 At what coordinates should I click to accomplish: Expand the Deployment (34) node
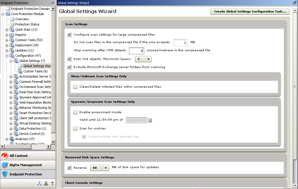[x=7, y=46]
